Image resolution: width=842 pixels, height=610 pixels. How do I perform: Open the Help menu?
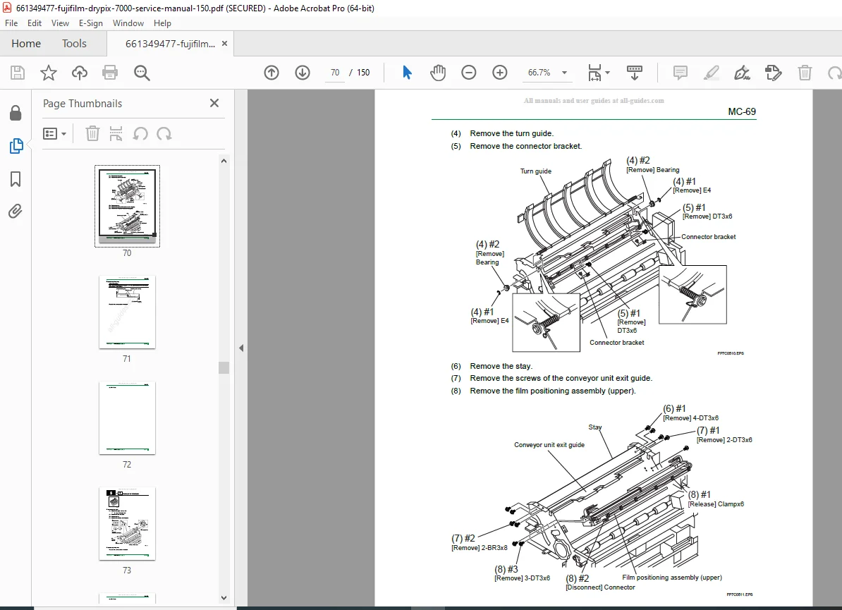coord(162,23)
